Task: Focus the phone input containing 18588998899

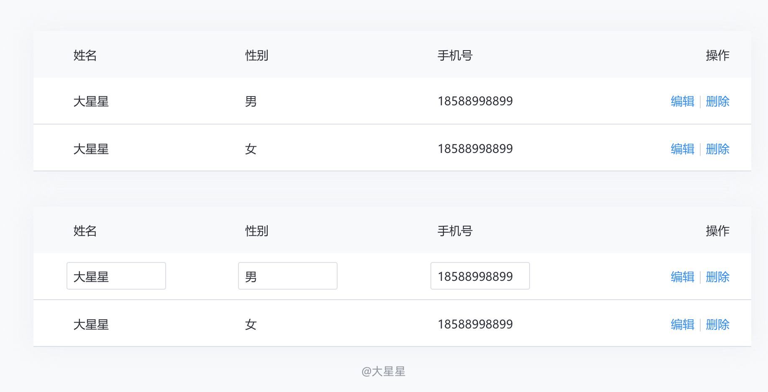Action: tap(480, 276)
